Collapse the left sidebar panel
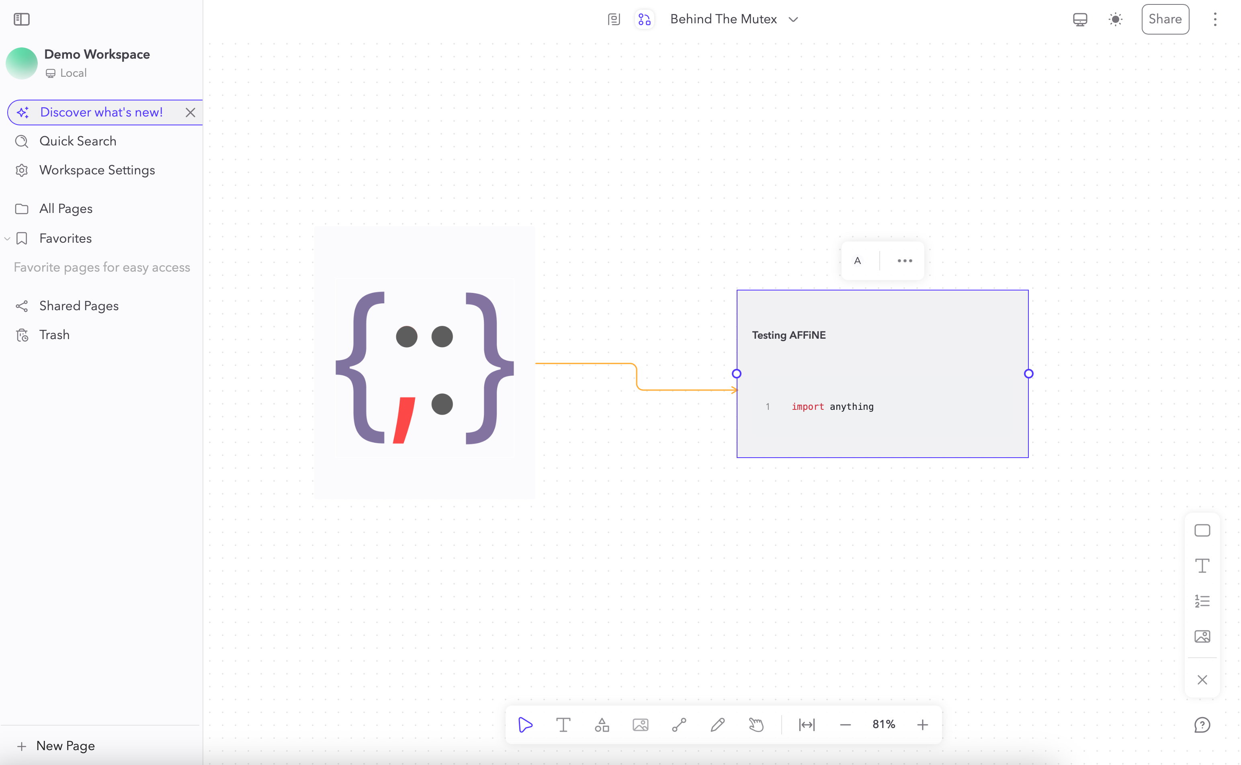Screen dimensions: 1241x765 (21, 19)
